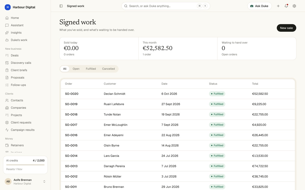305x190 pixels.
Task: Click the Fulfilled badge for SO-0013
Action: [x=217, y=166]
